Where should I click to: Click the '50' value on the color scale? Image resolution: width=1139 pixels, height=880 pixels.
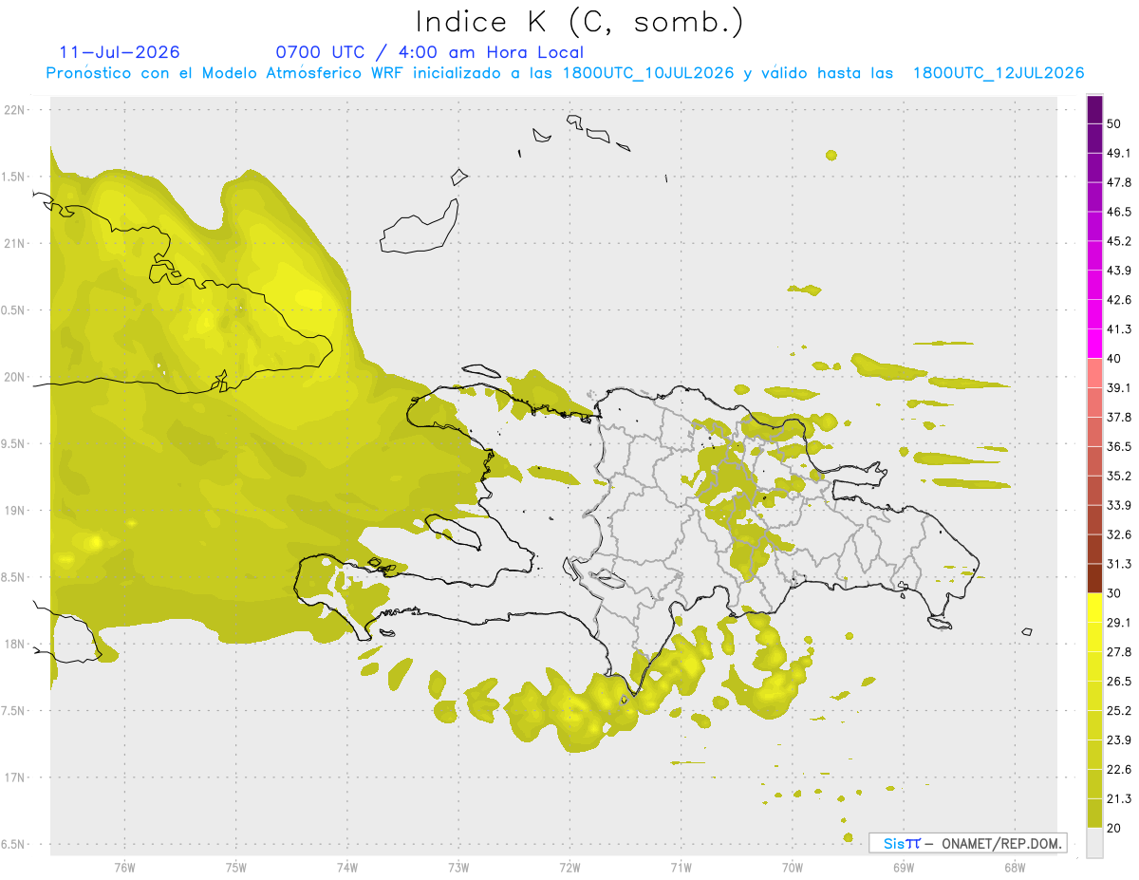(x=1114, y=123)
